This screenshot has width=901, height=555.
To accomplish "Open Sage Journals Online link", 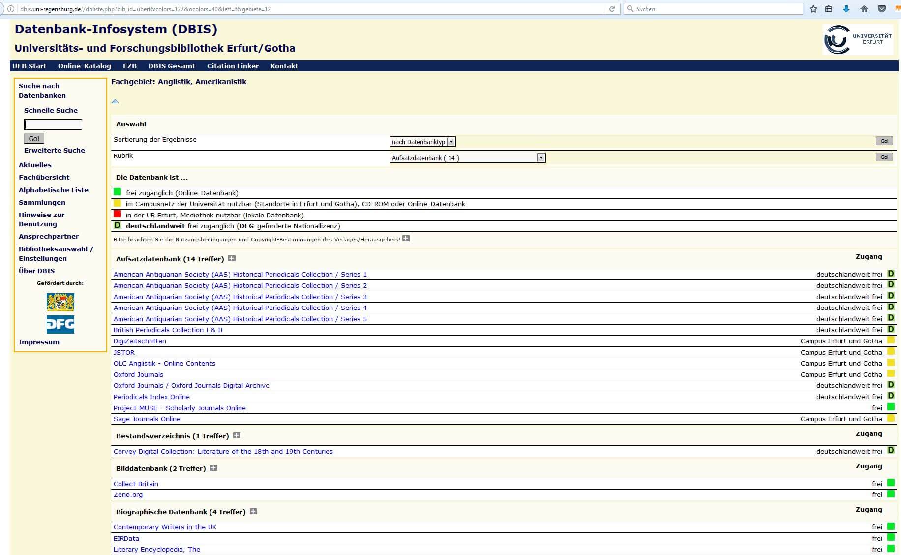I will (147, 419).
